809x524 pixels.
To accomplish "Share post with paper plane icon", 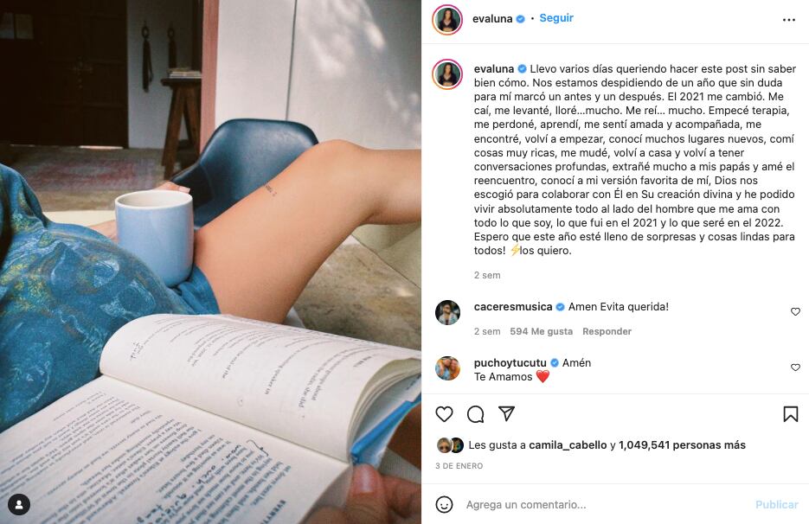I will coord(507,413).
